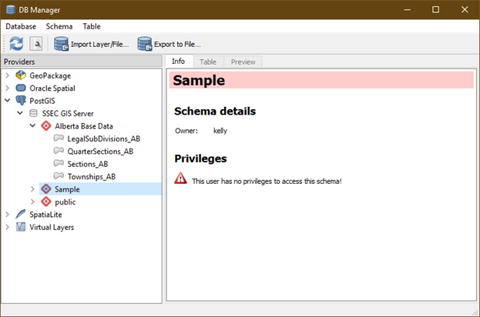Collapse the SSEC GIS Server connection

click(20, 113)
